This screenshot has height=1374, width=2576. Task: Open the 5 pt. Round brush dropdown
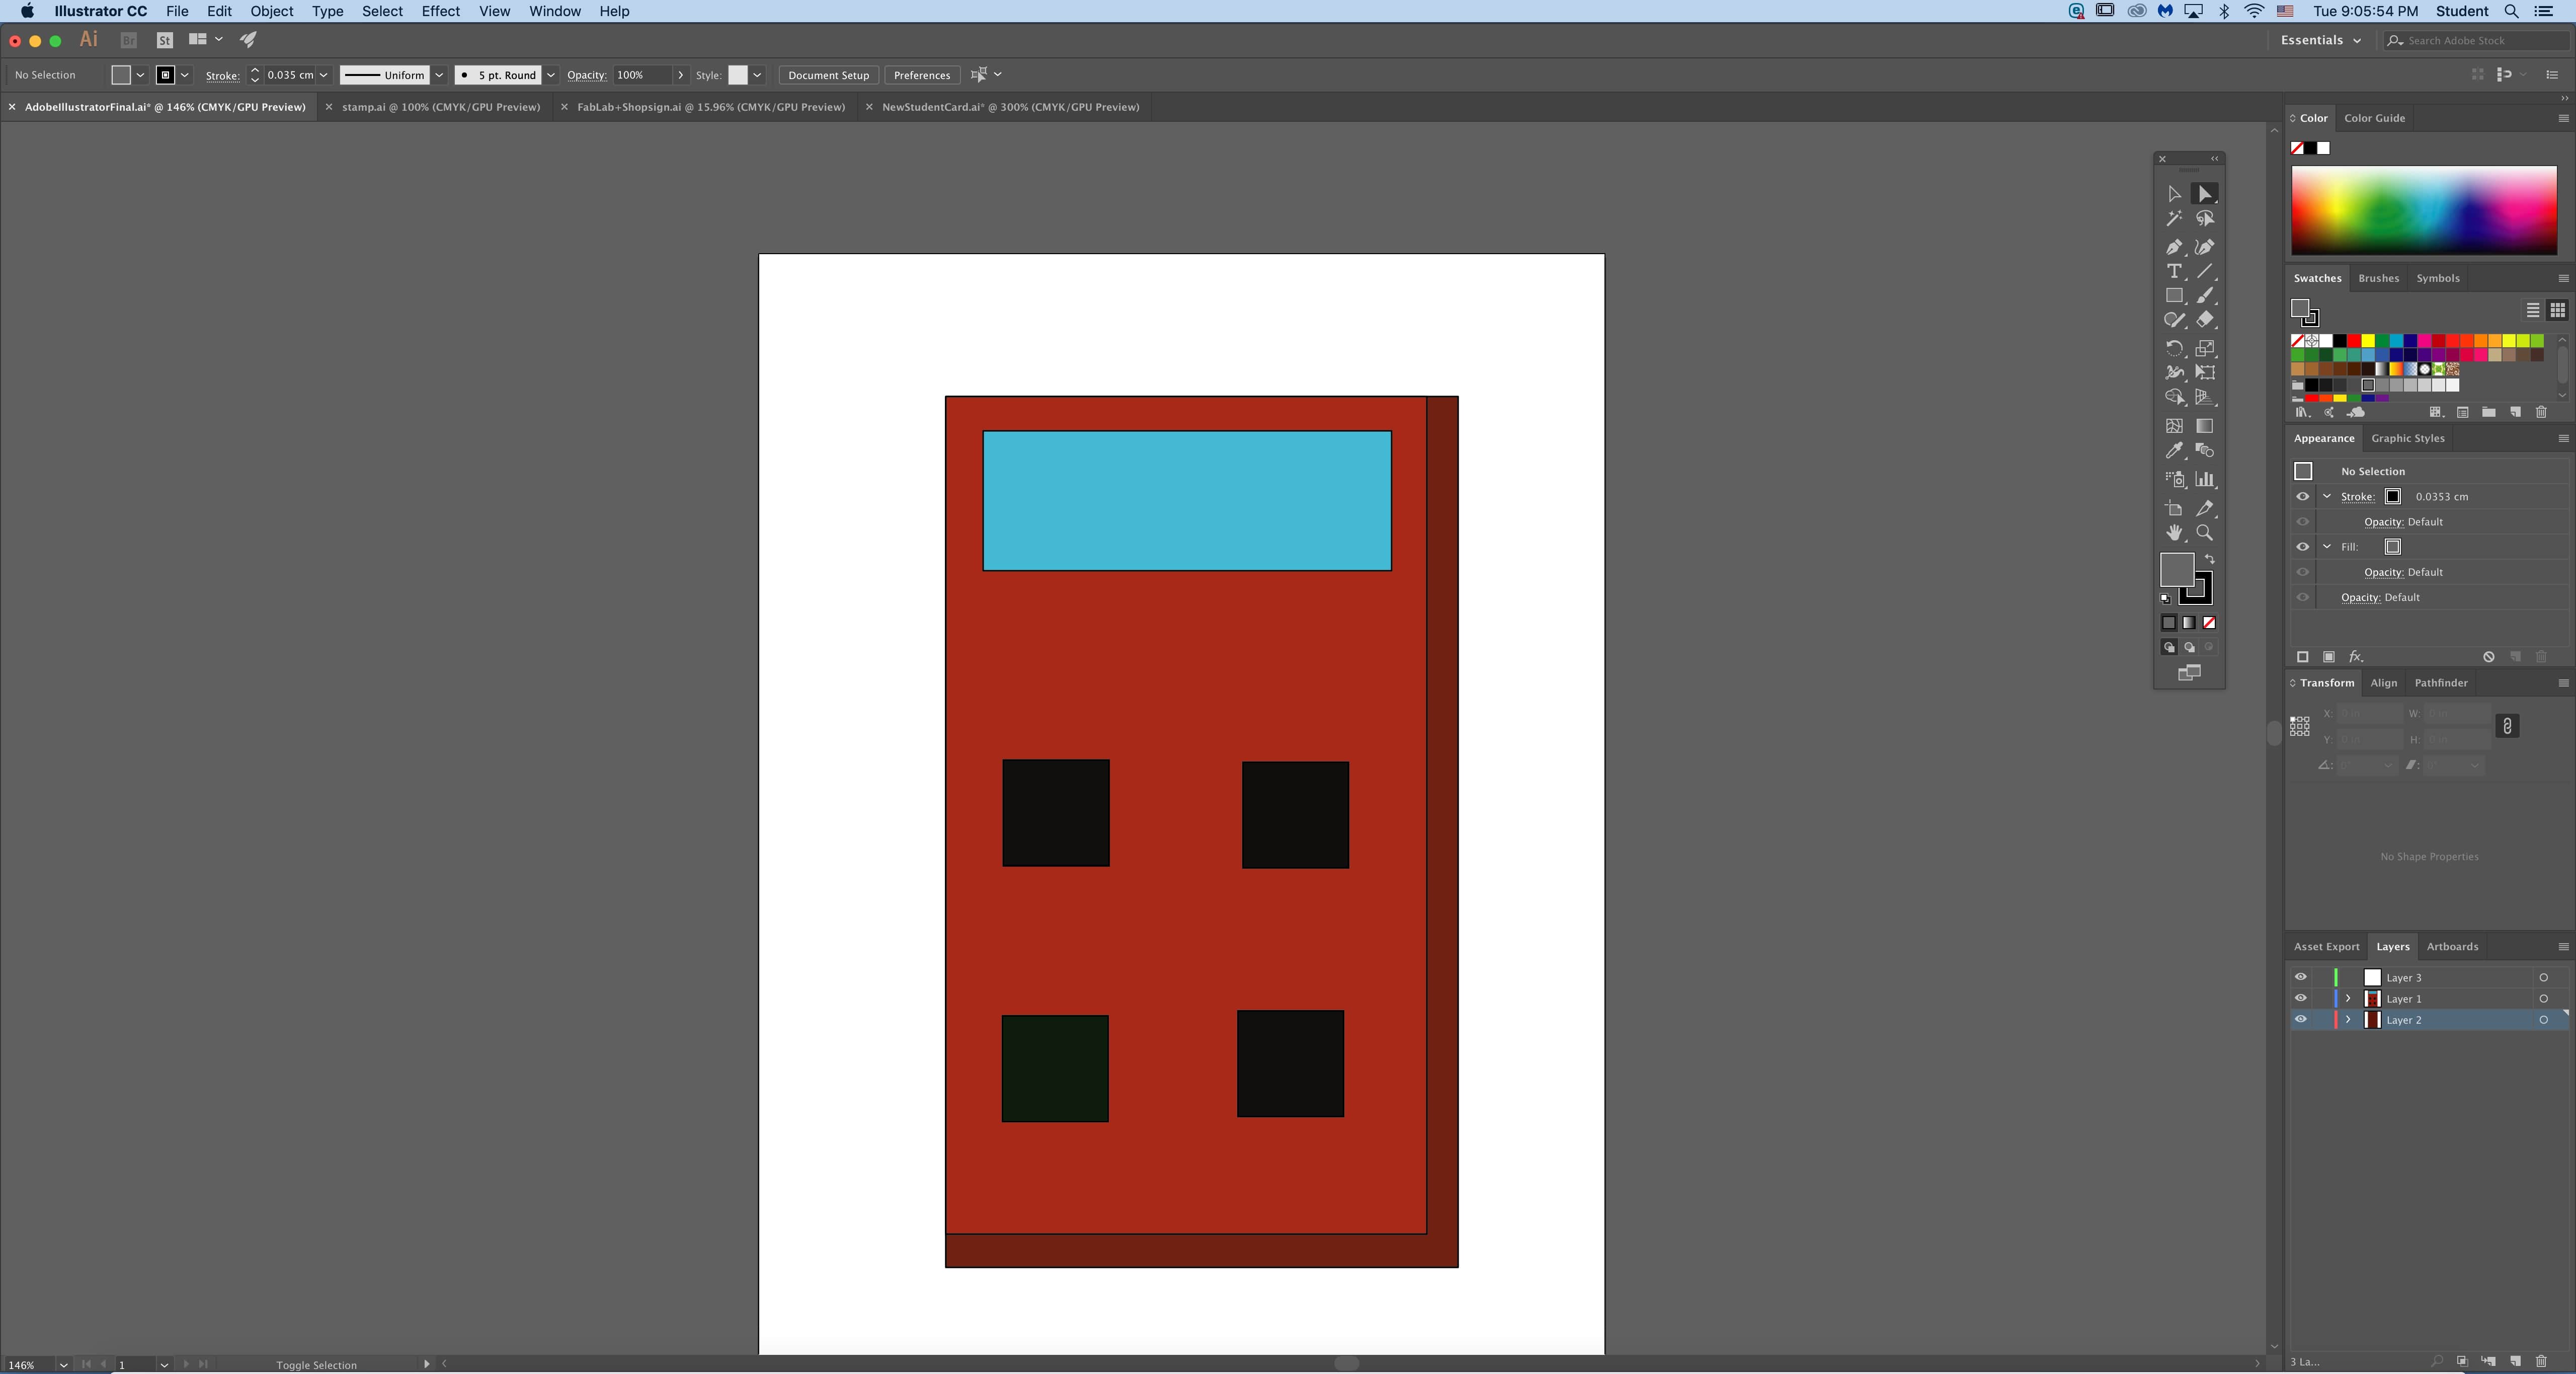pos(550,76)
